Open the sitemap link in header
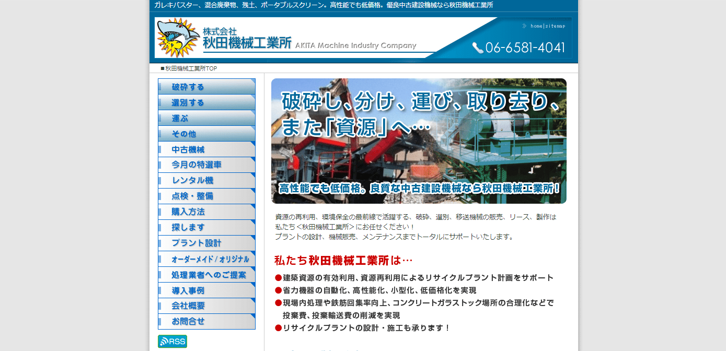The image size is (726, 351). click(555, 26)
